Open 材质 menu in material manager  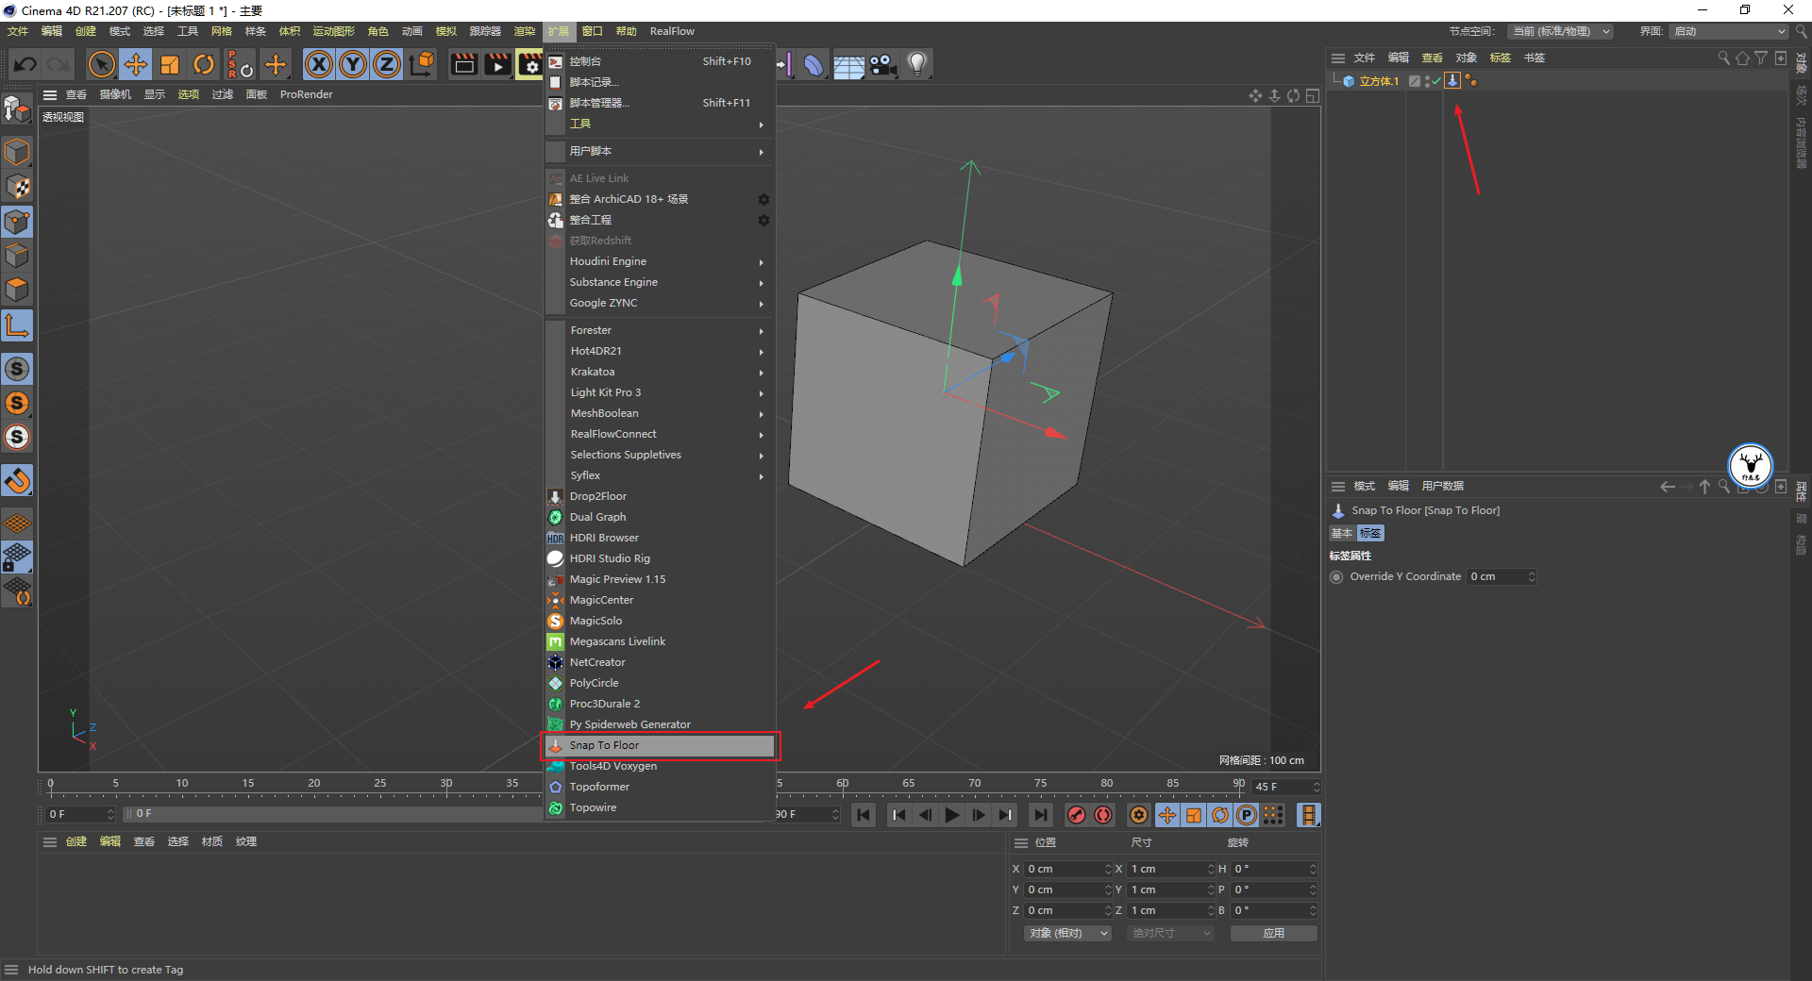(212, 841)
